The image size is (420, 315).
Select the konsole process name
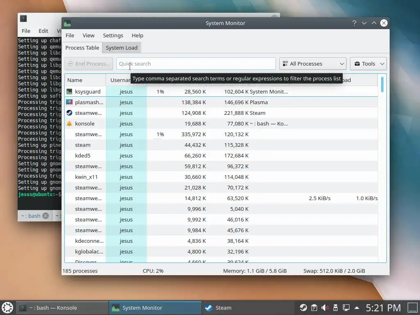pos(84,124)
